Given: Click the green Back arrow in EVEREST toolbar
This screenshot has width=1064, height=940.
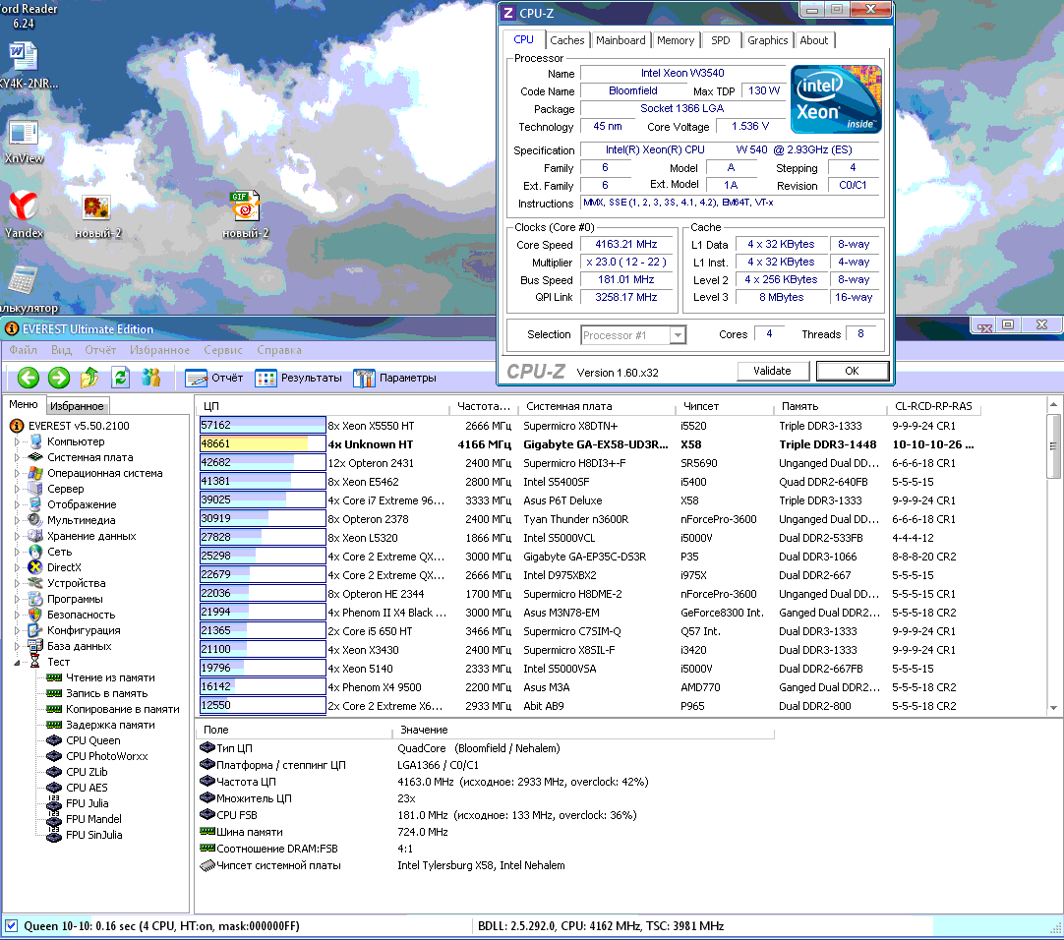Looking at the screenshot, I should [x=28, y=378].
